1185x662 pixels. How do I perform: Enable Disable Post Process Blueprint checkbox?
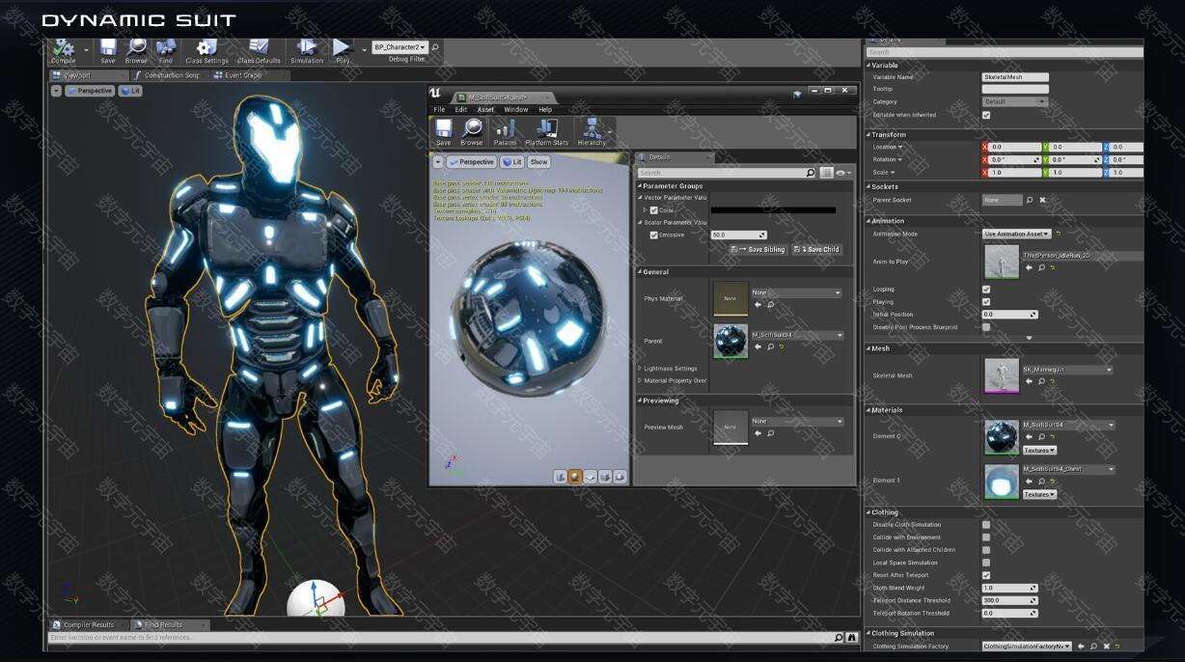(986, 327)
